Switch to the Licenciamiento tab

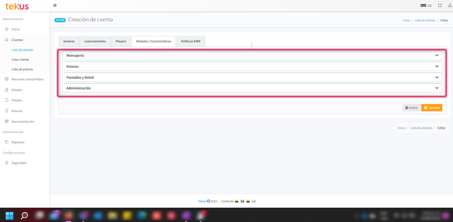[95, 41]
